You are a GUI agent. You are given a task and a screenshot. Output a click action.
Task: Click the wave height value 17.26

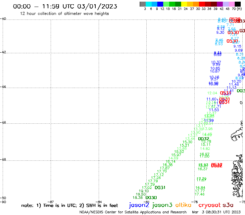[156, 178]
